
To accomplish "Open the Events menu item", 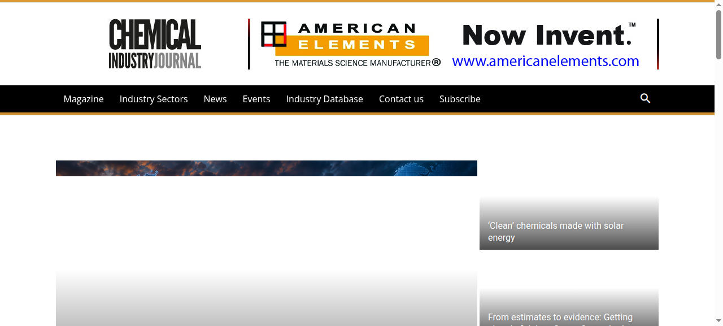I will pyautogui.click(x=256, y=99).
